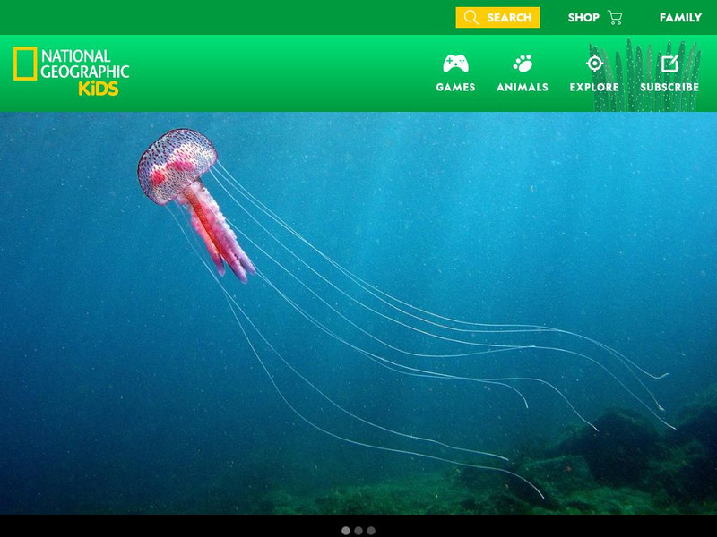Select the first carousel dot
717x537 pixels.
[x=346, y=530]
